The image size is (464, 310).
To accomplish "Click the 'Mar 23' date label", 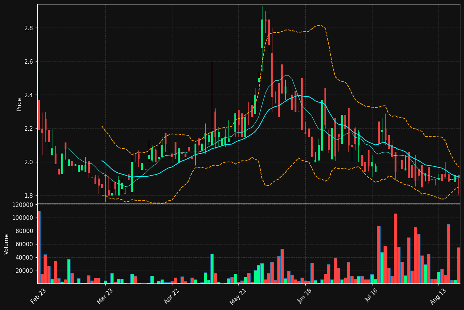I will coord(105,296).
